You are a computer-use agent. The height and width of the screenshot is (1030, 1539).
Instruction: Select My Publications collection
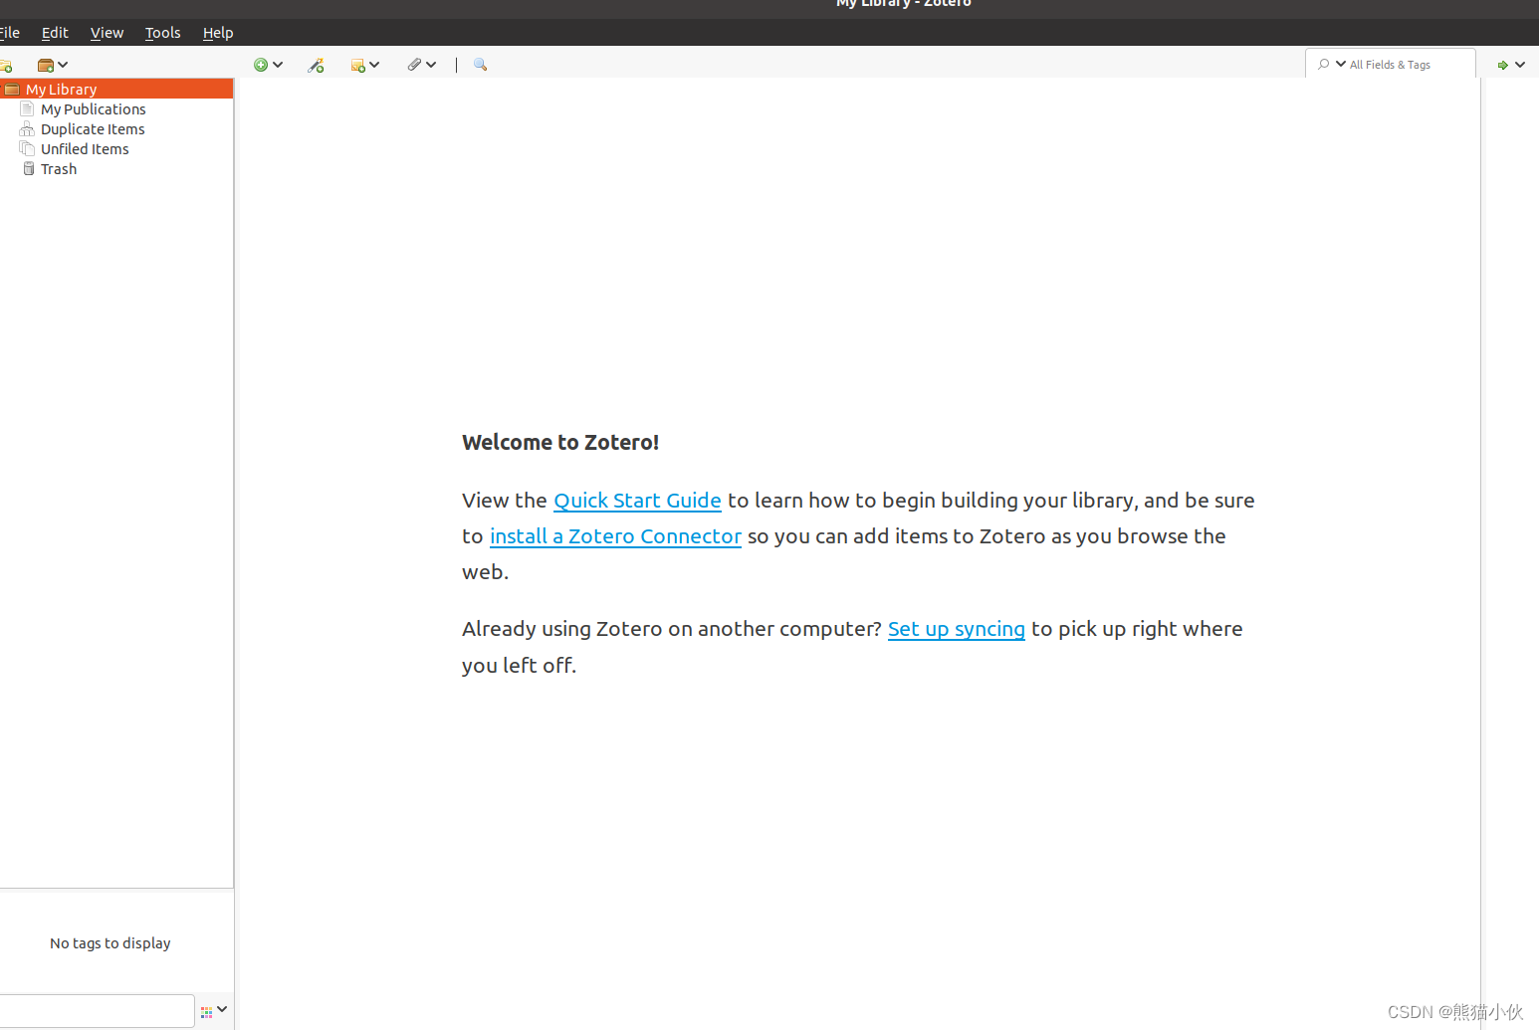point(116,109)
